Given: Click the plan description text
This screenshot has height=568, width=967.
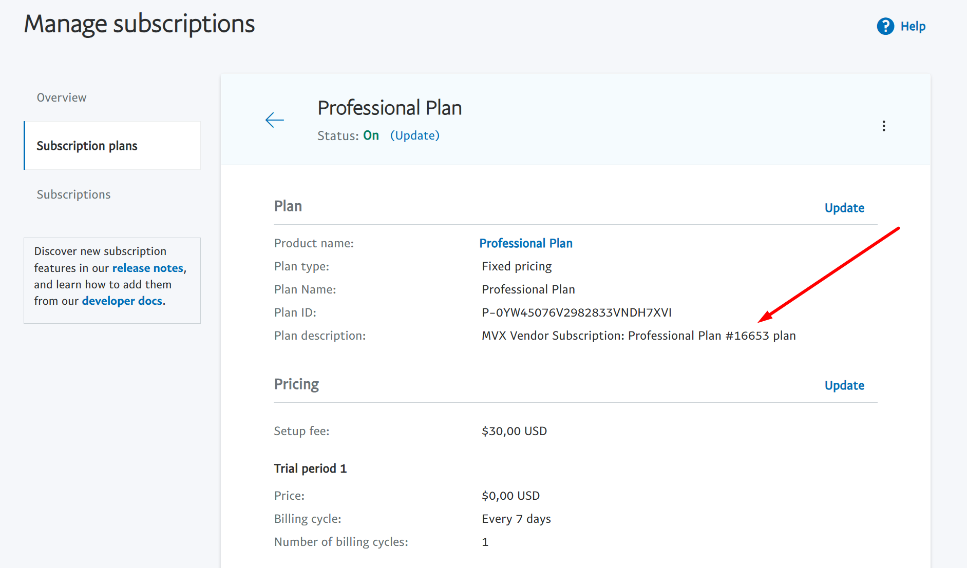Looking at the screenshot, I should (639, 336).
